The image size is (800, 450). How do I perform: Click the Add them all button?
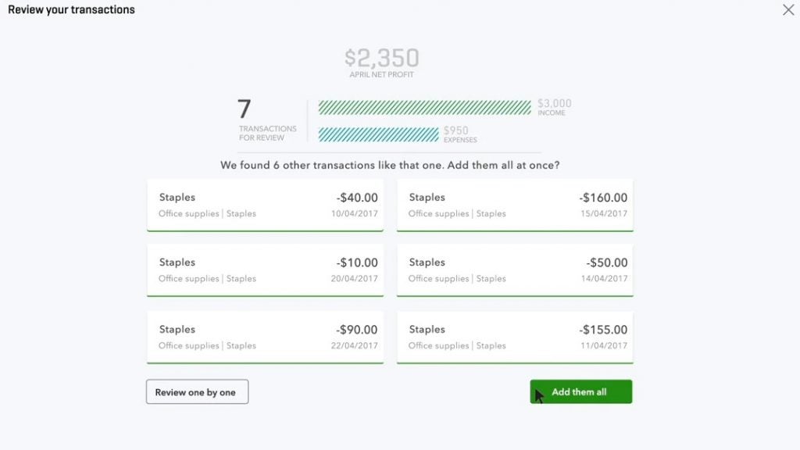580,391
